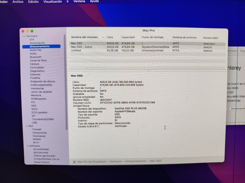Image resolution: width=245 pixels, height=183 pixels.
Task: Select the Mac SSD - Datos volume row
Action: 147,47
